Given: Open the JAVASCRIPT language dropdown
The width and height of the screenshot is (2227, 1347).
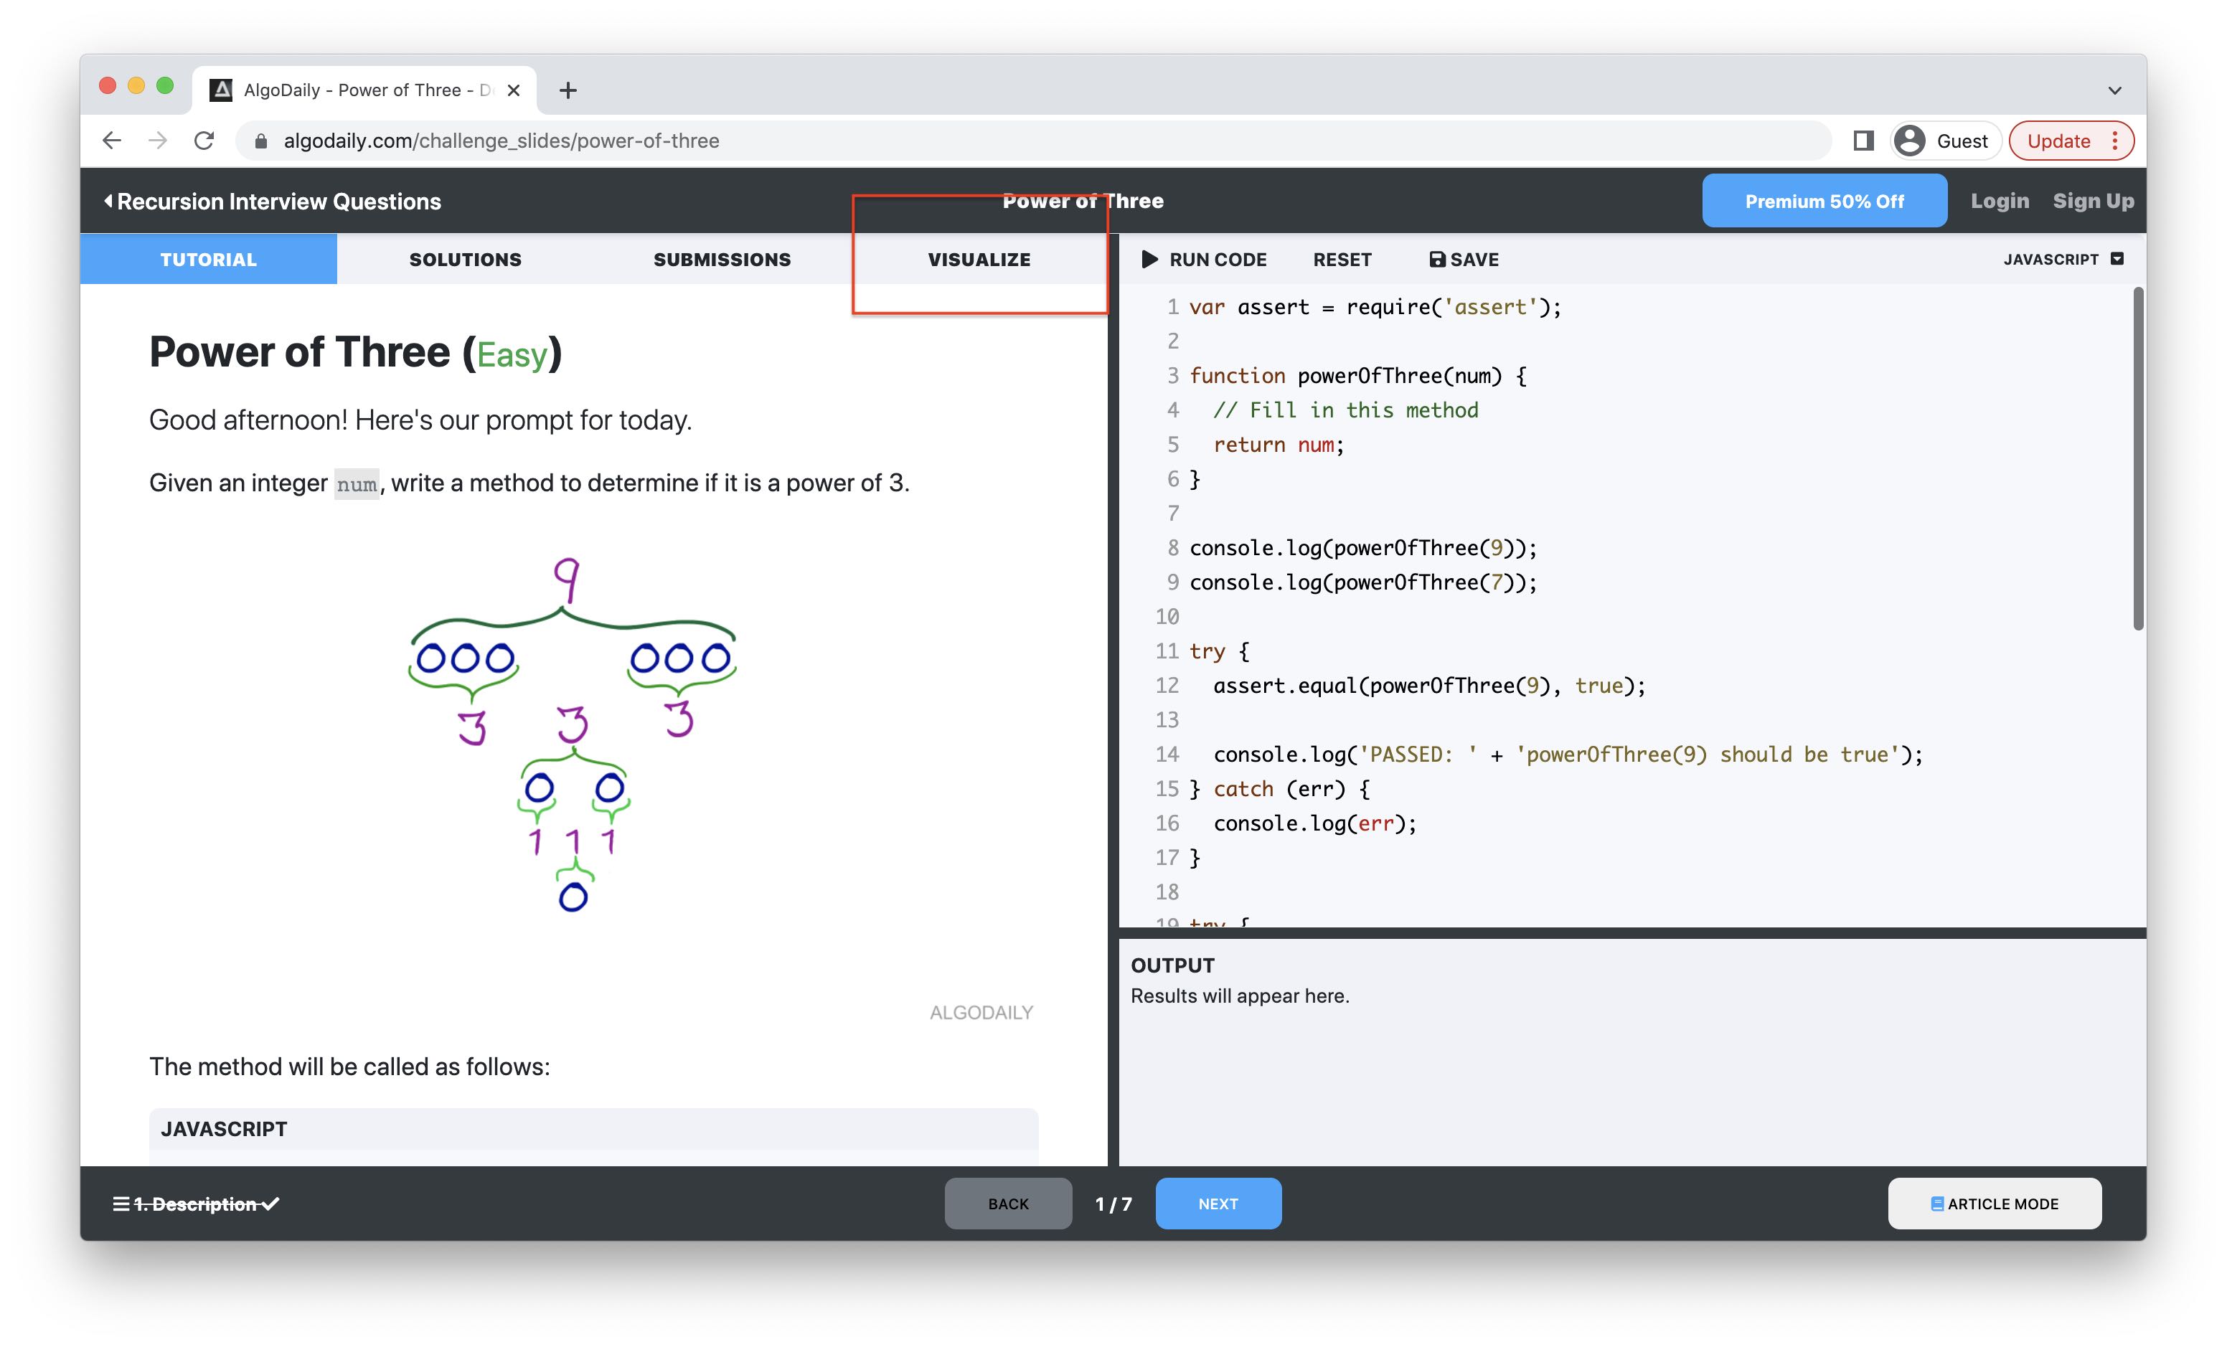Looking at the screenshot, I should coord(2063,259).
